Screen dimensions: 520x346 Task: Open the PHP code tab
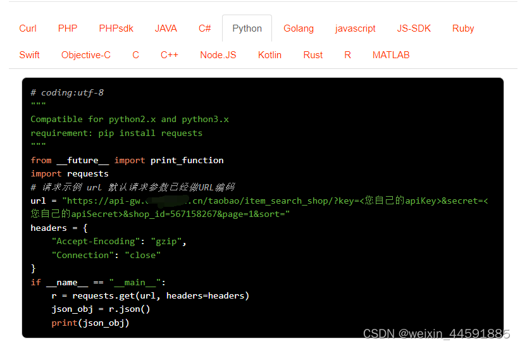[68, 28]
